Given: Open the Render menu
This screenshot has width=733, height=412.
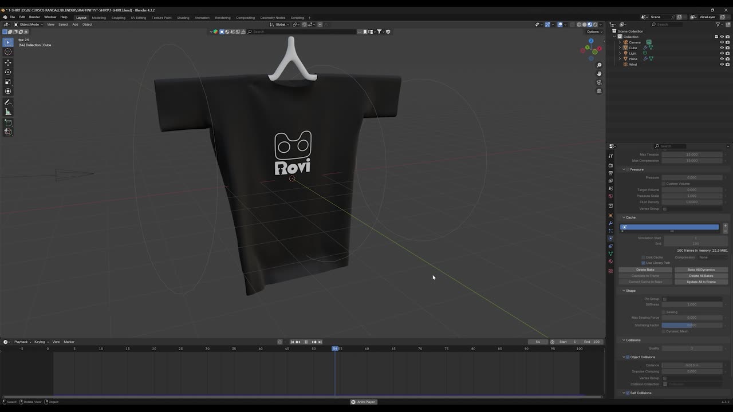Looking at the screenshot, I should [34, 17].
